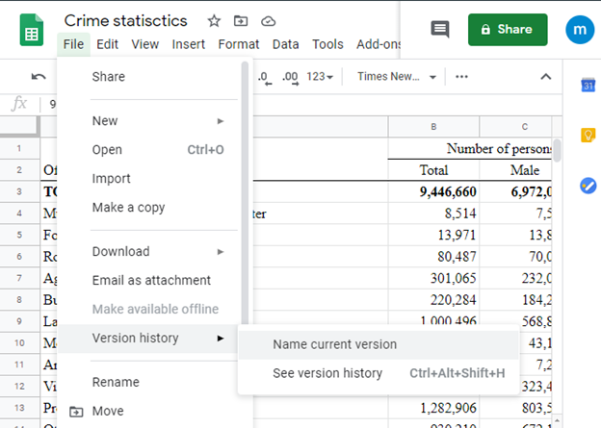Click the Total header cell
The width and height of the screenshot is (601, 428).
click(433, 170)
